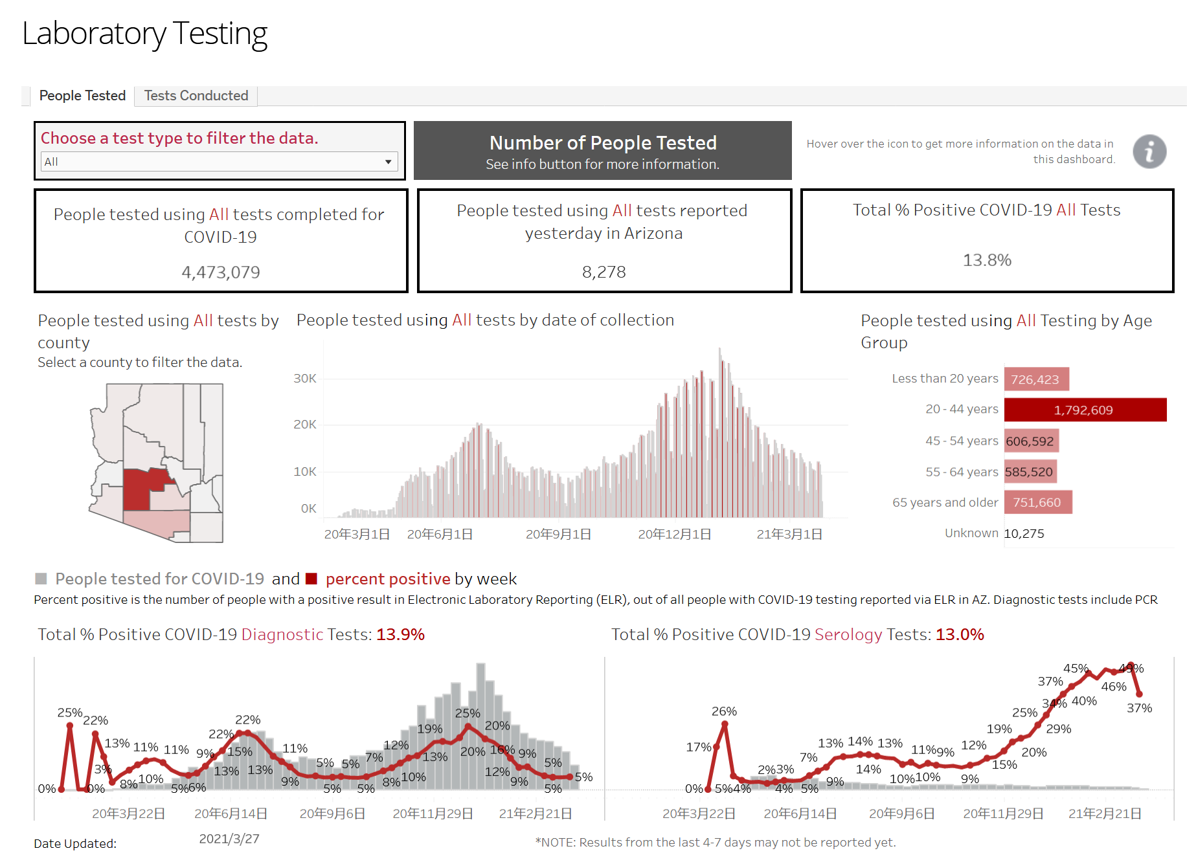Click the total people tested 4,473,079 card
The image size is (1196, 864).
(x=221, y=241)
